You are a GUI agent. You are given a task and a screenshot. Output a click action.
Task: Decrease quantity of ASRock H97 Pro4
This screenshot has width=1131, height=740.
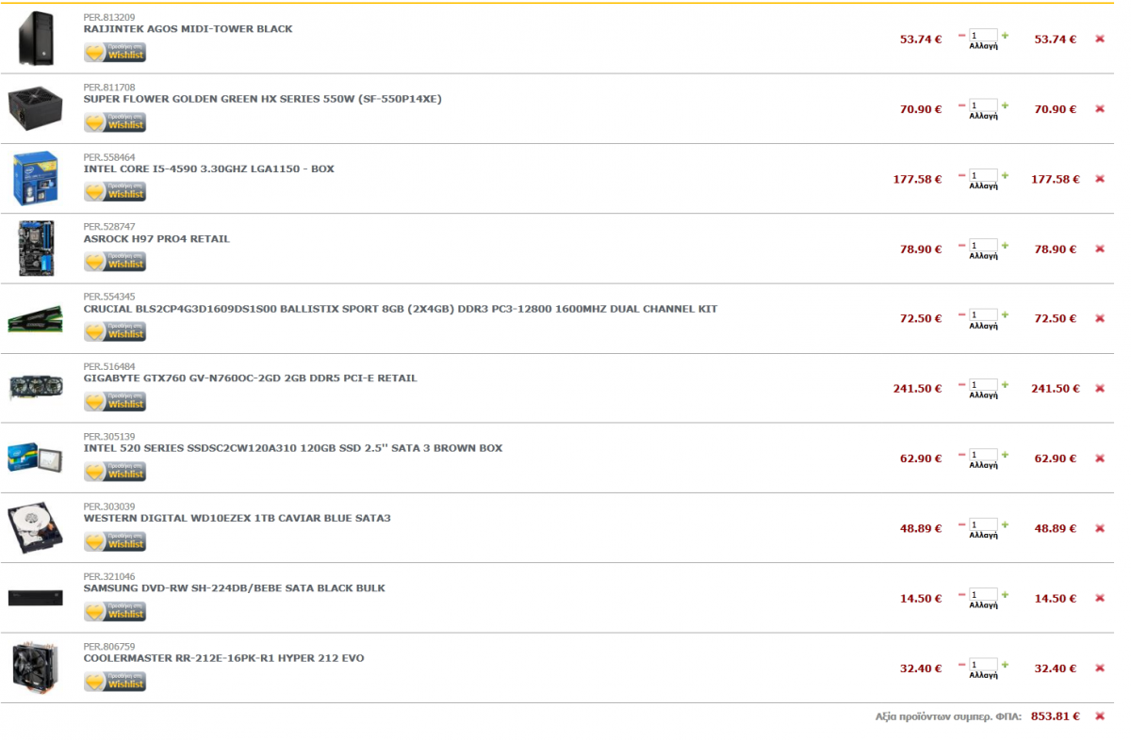962,245
